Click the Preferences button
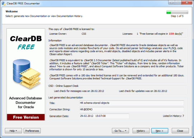This screenshot has width=194, height=138. (32, 131)
